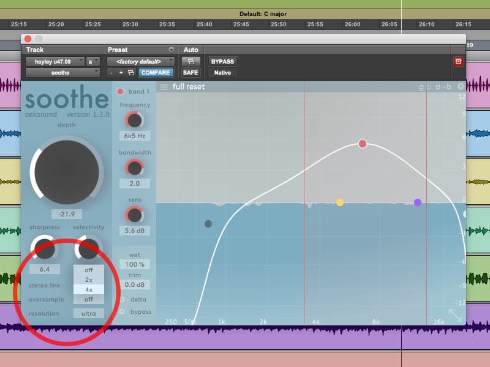Click the red target plug-in window button

coord(458,62)
